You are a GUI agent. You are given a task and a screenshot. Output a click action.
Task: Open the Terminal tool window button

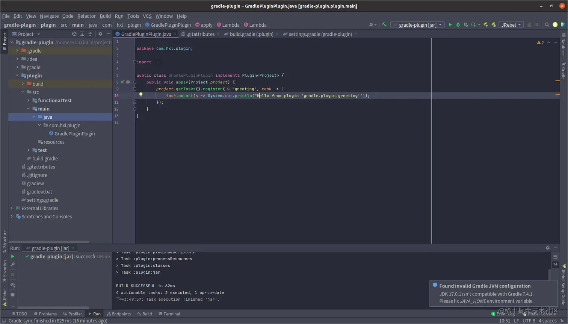click(x=169, y=314)
